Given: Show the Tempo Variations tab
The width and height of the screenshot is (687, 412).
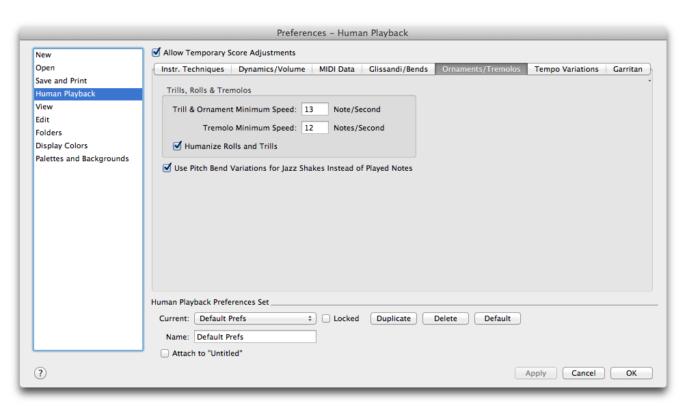Looking at the screenshot, I should 566,69.
